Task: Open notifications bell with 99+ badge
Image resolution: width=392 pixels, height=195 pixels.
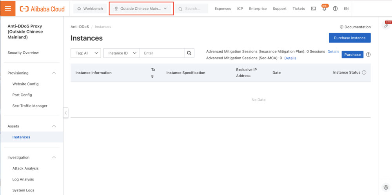Action: [x=325, y=8]
